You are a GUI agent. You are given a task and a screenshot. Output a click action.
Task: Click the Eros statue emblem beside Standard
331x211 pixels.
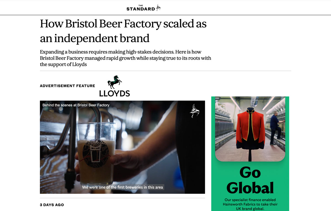158,7
